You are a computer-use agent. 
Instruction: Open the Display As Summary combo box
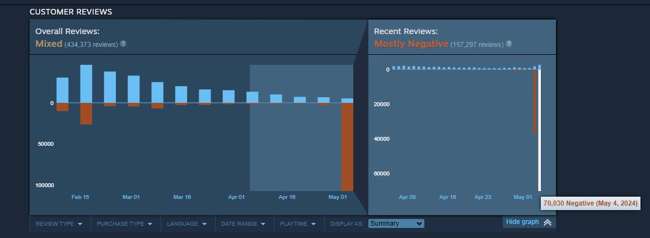click(396, 223)
